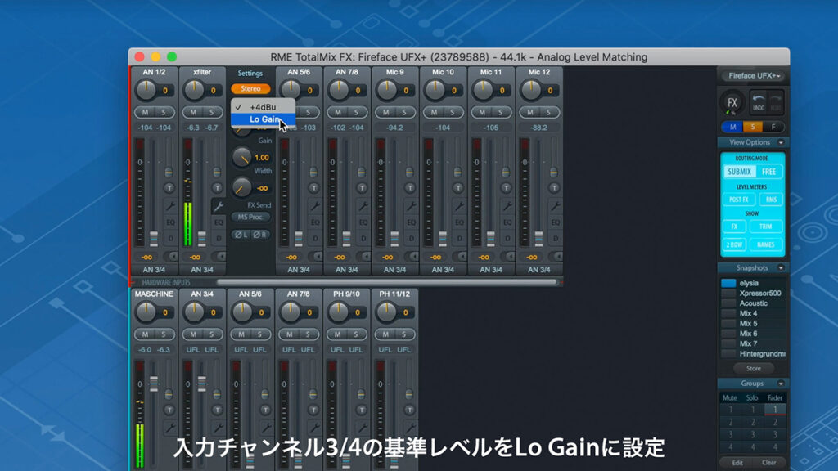The image size is (838, 471).
Task: Click the Store button under Snapshots
Action: (x=753, y=370)
